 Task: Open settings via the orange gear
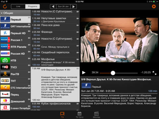pyautogui.click(x=154, y=7)
